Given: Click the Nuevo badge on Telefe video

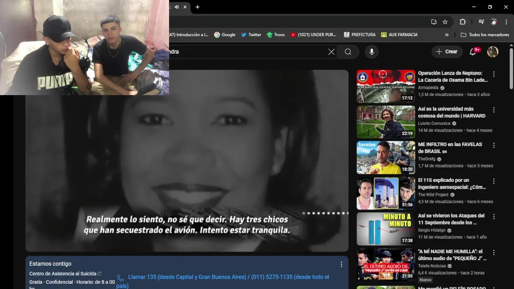Looking at the screenshot, I should 425,280.
